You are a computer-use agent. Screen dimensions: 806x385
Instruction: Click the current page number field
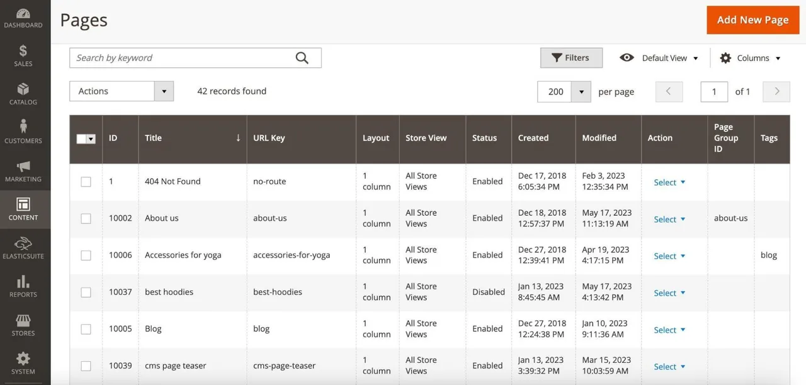pyautogui.click(x=714, y=91)
